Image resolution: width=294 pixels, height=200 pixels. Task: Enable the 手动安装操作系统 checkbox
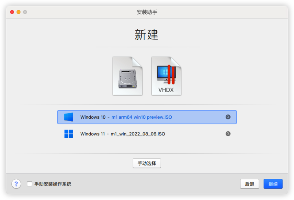click(x=29, y=184)
